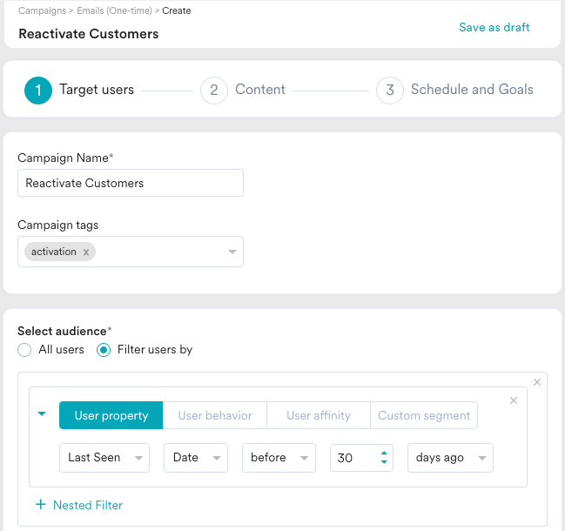Select the All users radio option
Viewport: 565px width, 531px height.
click(x=24, y=350)
